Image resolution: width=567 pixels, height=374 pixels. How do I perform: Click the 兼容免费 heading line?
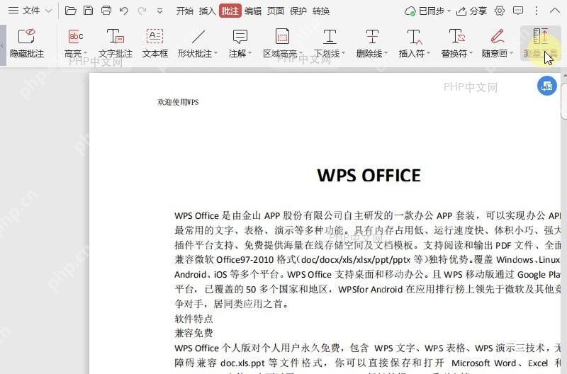193,333
